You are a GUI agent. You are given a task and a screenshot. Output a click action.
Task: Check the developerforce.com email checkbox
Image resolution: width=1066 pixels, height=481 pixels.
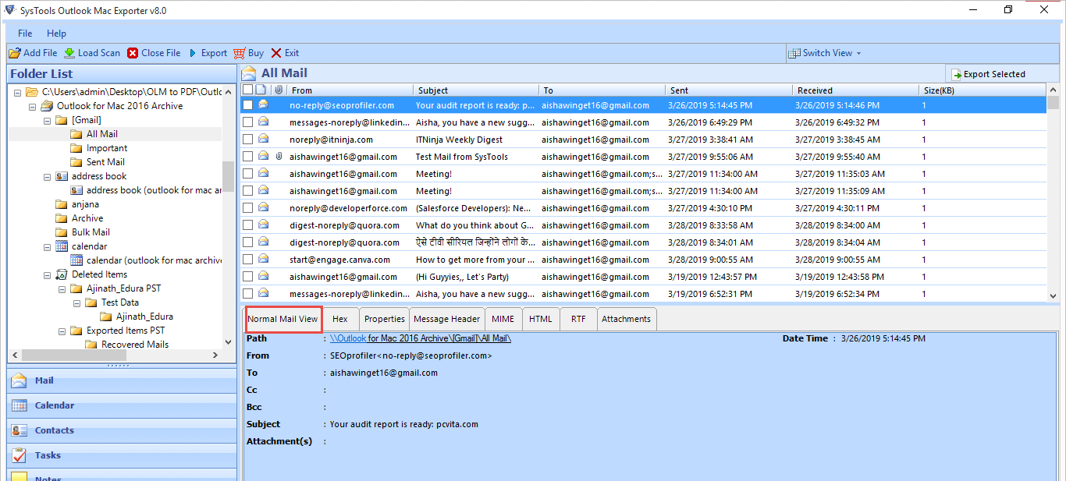point(247,208)
